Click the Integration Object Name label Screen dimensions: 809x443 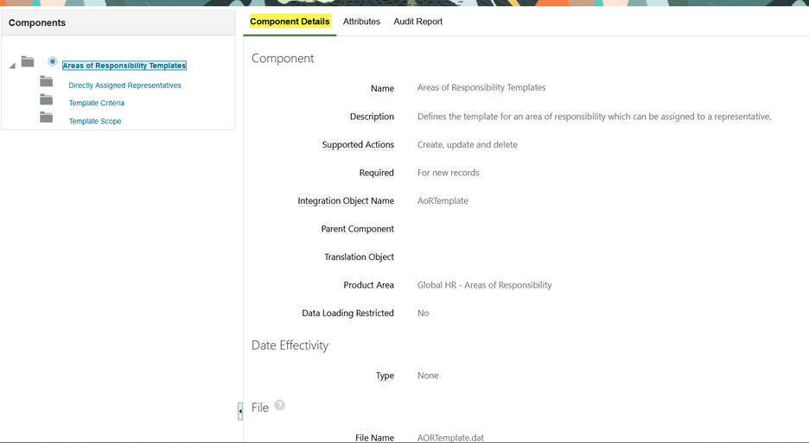(346, 201)
